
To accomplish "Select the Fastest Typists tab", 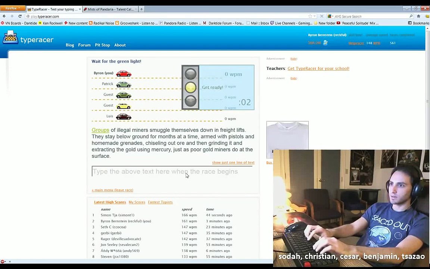I will [160, 202].
